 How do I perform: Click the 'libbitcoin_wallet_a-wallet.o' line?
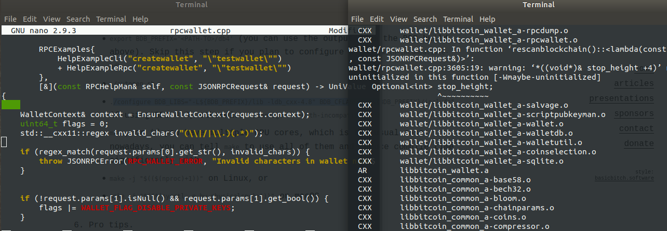pos(461,124)
